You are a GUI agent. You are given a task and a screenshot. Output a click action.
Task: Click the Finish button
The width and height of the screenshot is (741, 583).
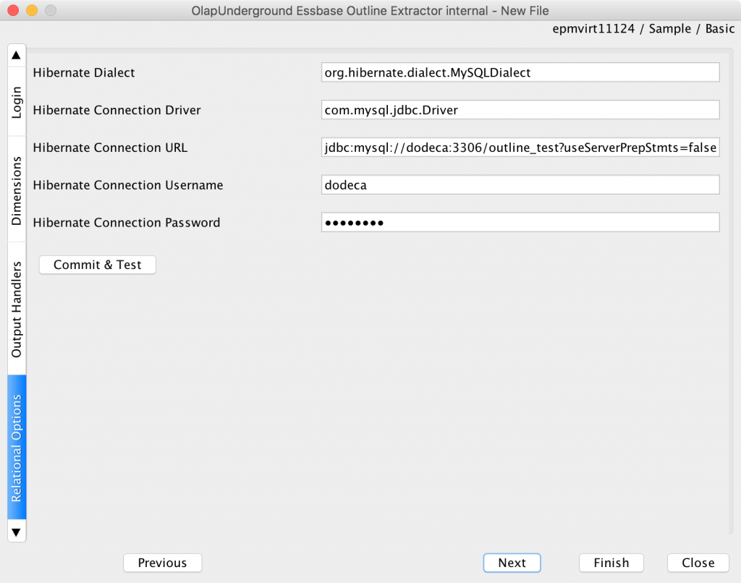click(x=611, y=563)
